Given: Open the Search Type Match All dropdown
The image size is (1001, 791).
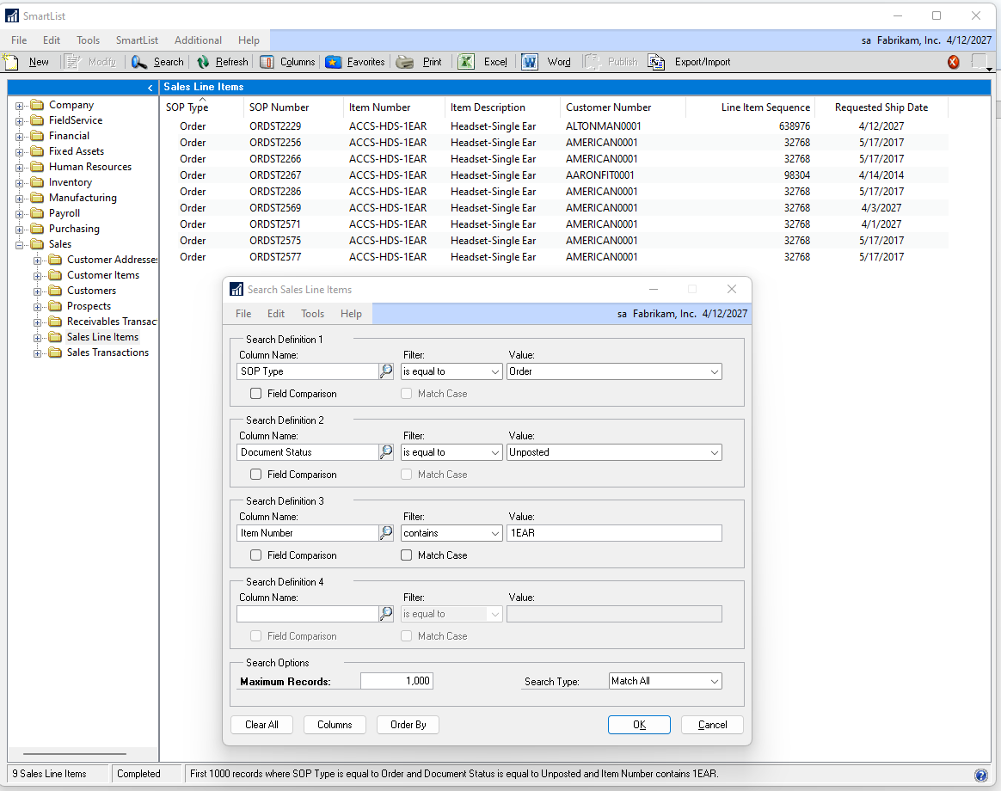Looking at the screenshot, I should click(x=715, y=681).
